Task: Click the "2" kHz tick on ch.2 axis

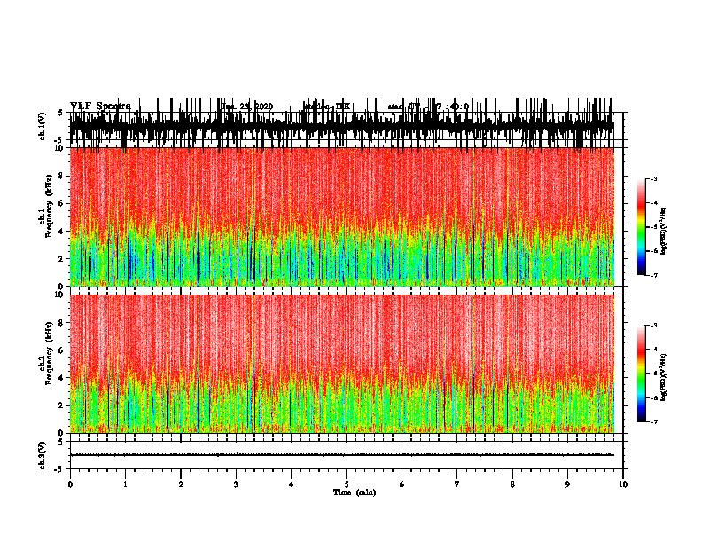Action: pos(61,405)
